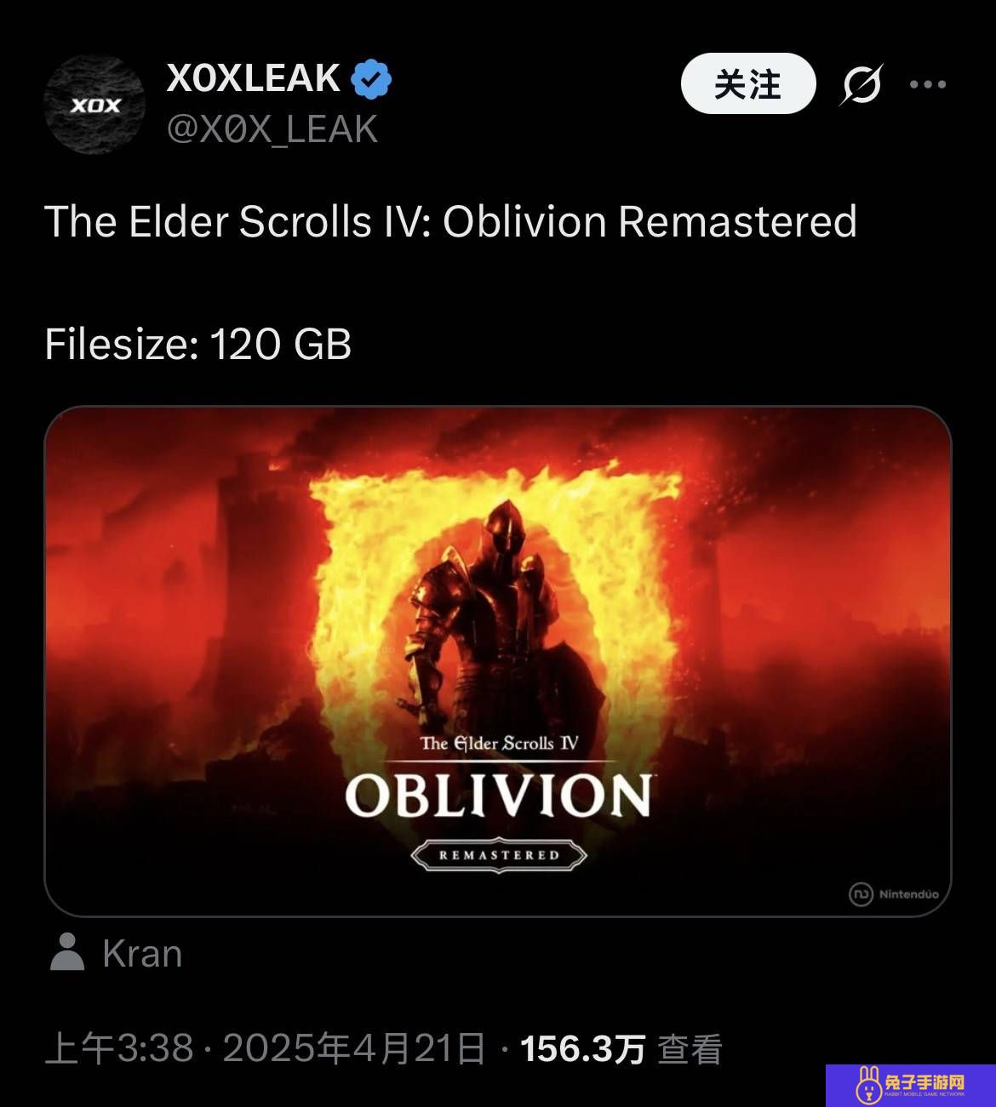
Task: Open the @X0X_LEAK handle link
Action: [272, 129]
